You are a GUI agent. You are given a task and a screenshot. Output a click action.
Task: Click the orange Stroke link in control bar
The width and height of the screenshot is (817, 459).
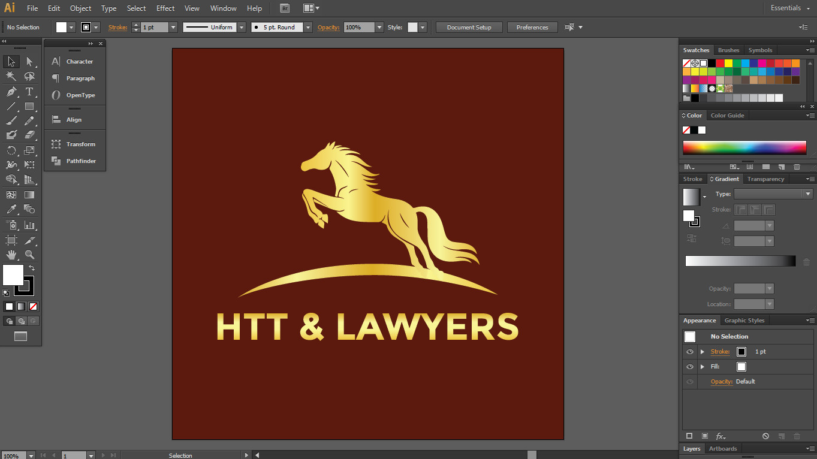(117, 28)
